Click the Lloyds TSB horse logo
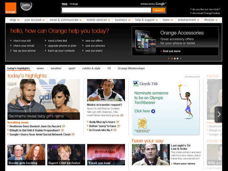The image size is (228, 171). click(136, 84)
